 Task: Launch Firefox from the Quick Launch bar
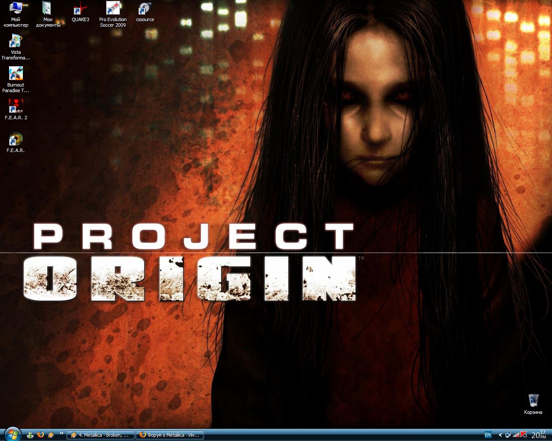click(41, 435)
